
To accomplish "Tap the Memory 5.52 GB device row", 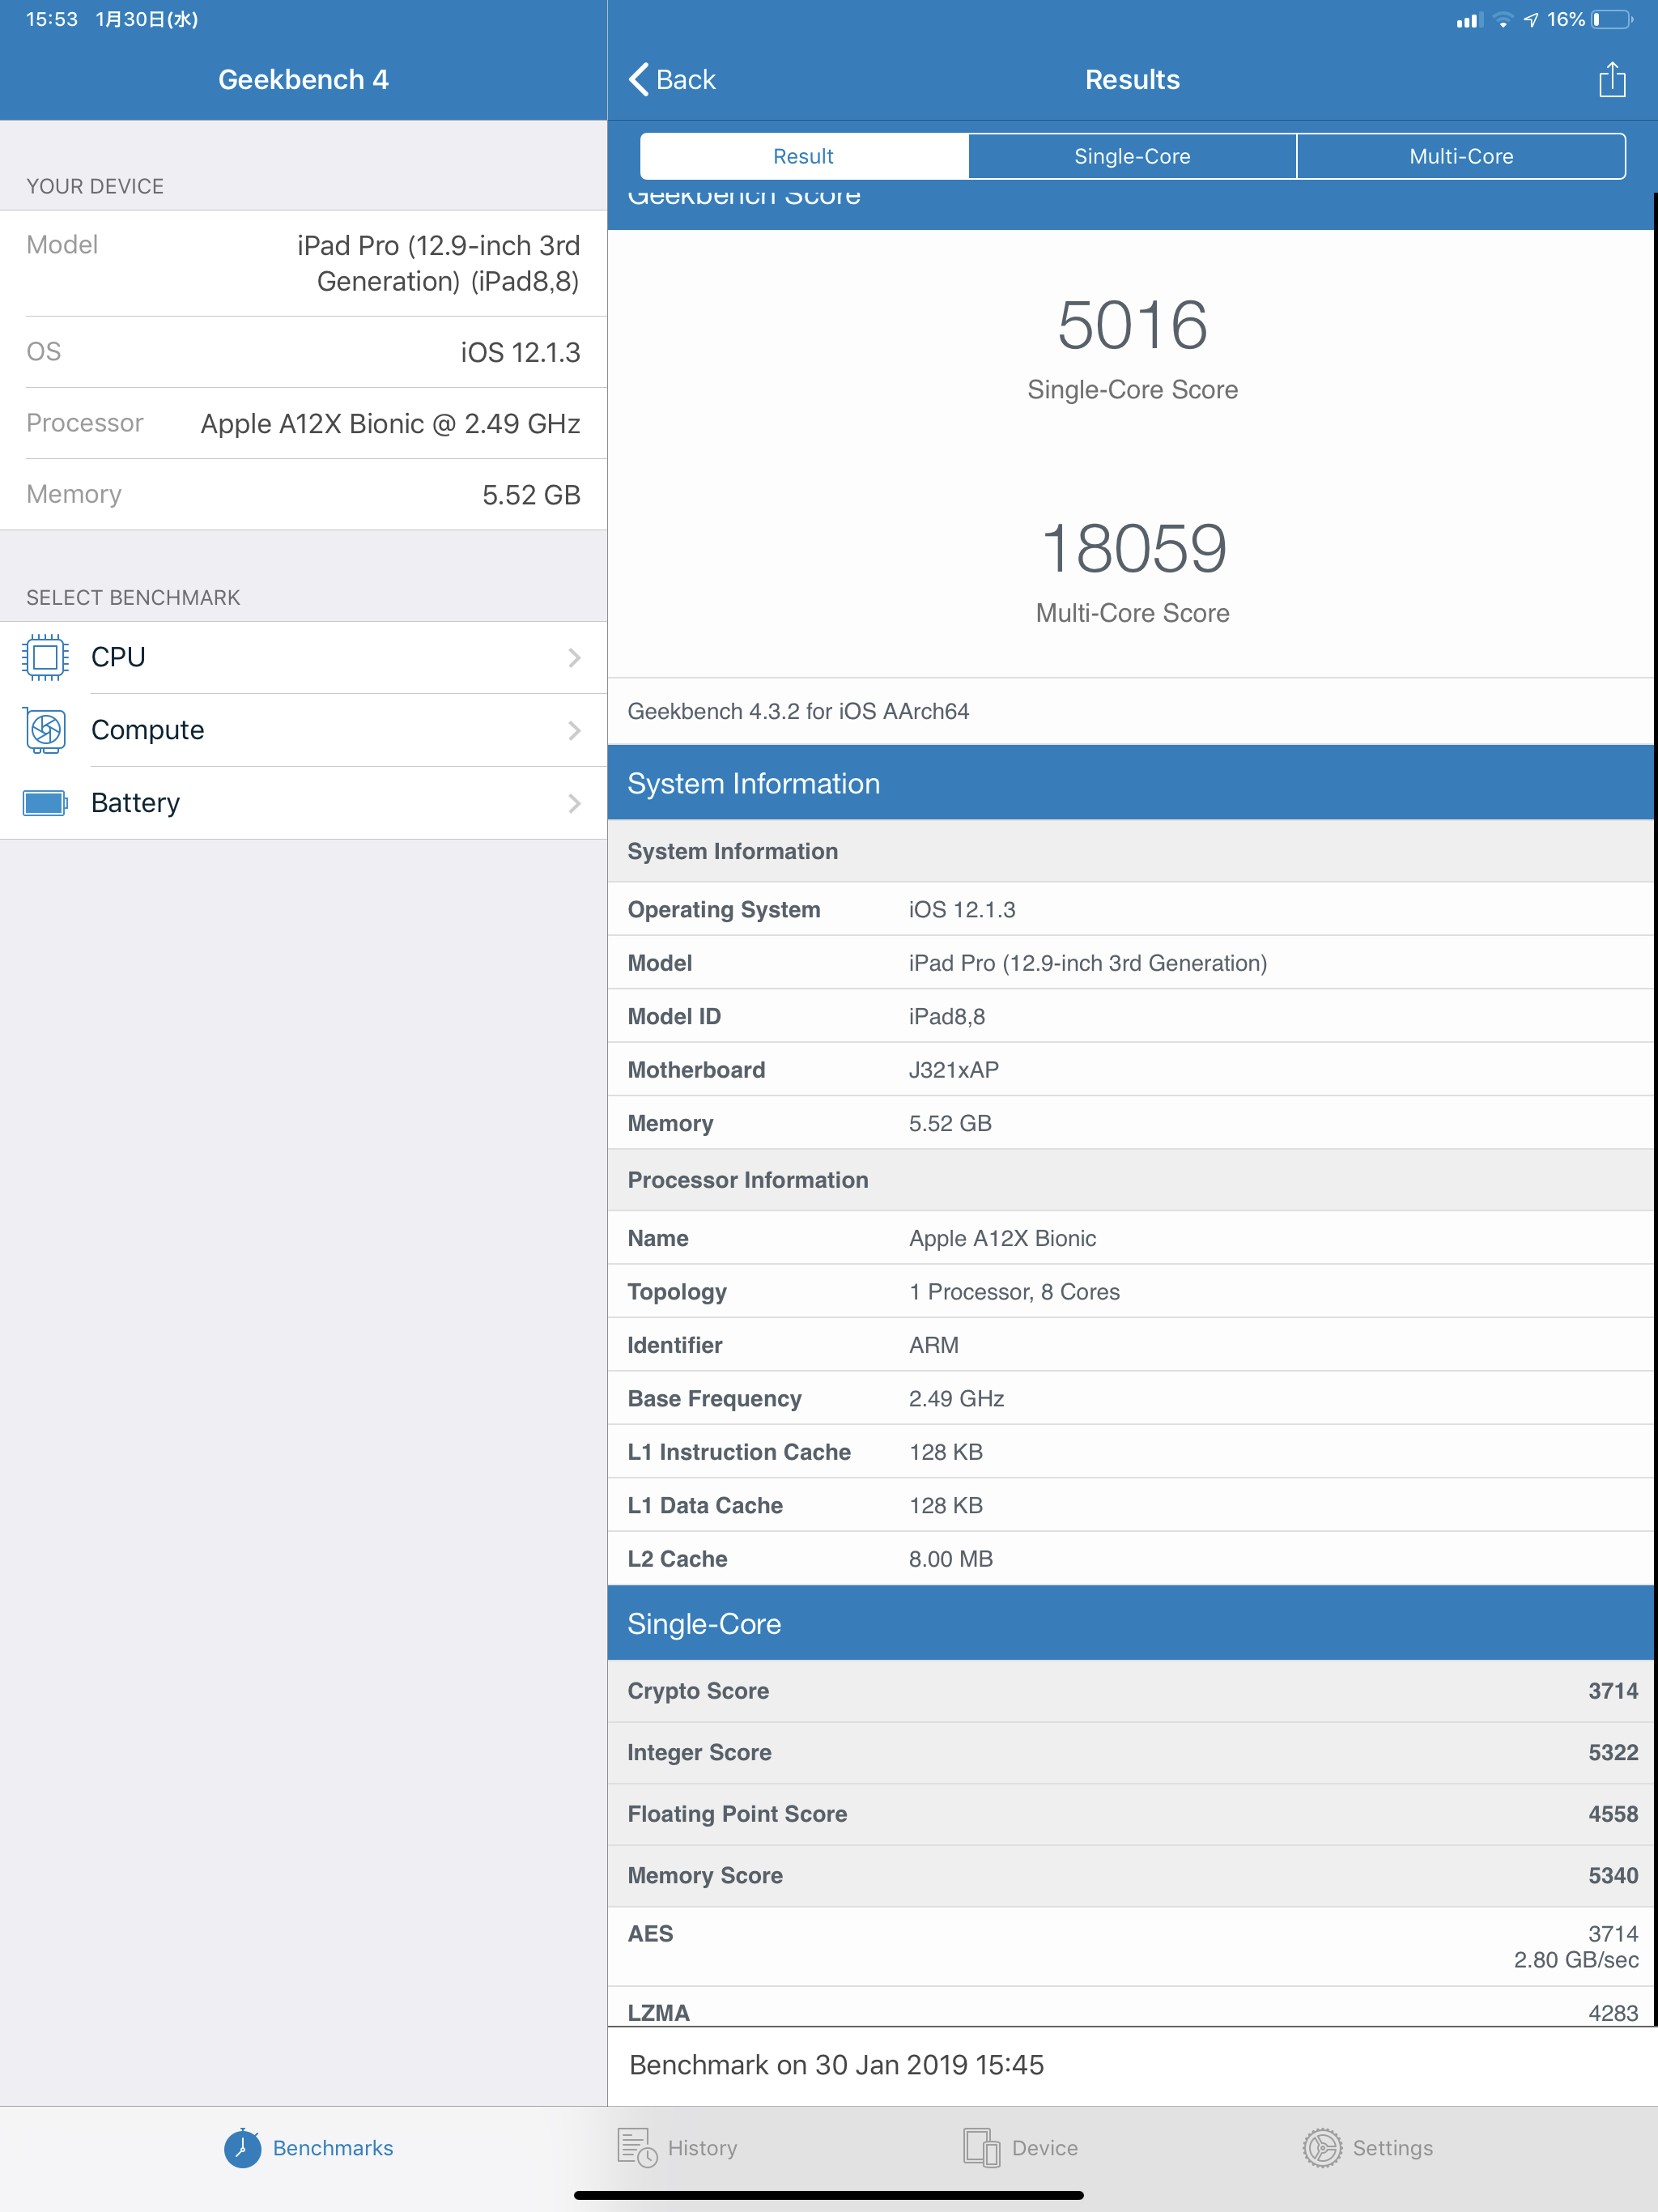I will pos(303,494).
